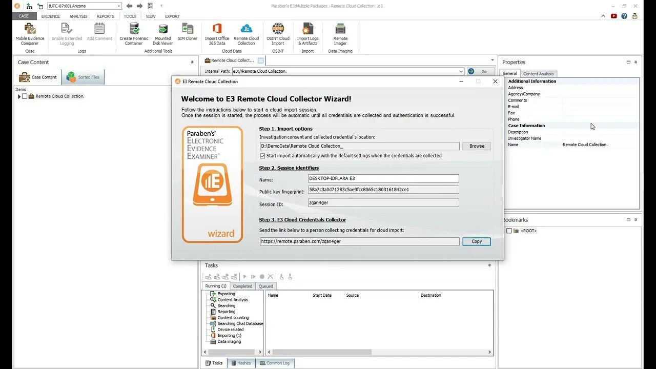Launch Mounted Disk Viewer

point(163,34)
